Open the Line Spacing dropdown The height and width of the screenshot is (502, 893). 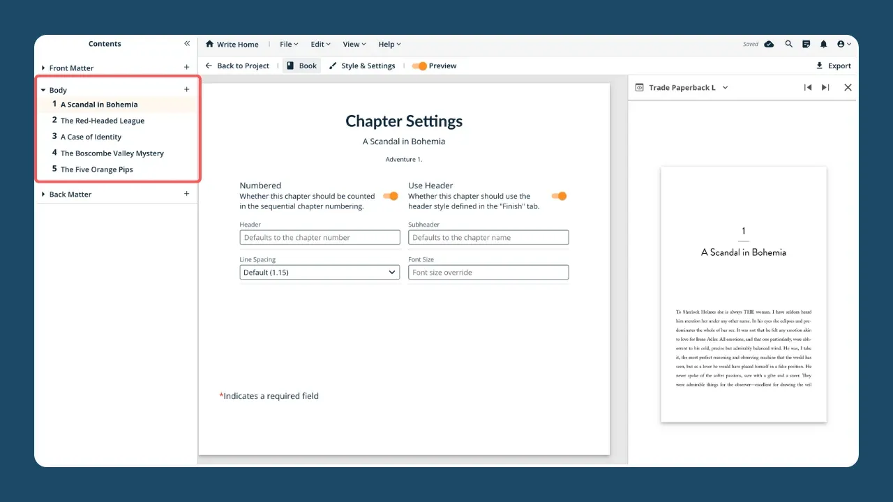319,272
